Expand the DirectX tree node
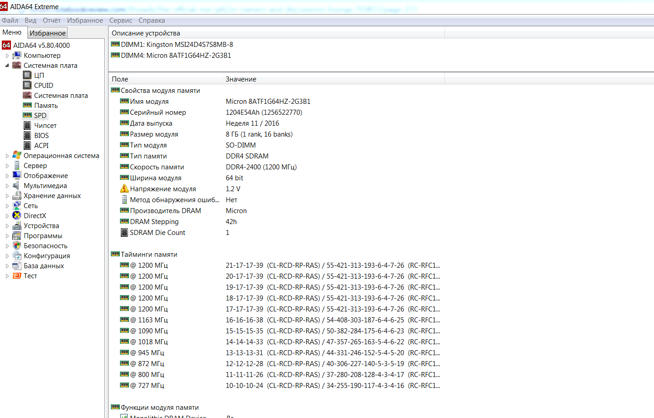The width and height of the screenshot is (654, 418). [7, 216]
